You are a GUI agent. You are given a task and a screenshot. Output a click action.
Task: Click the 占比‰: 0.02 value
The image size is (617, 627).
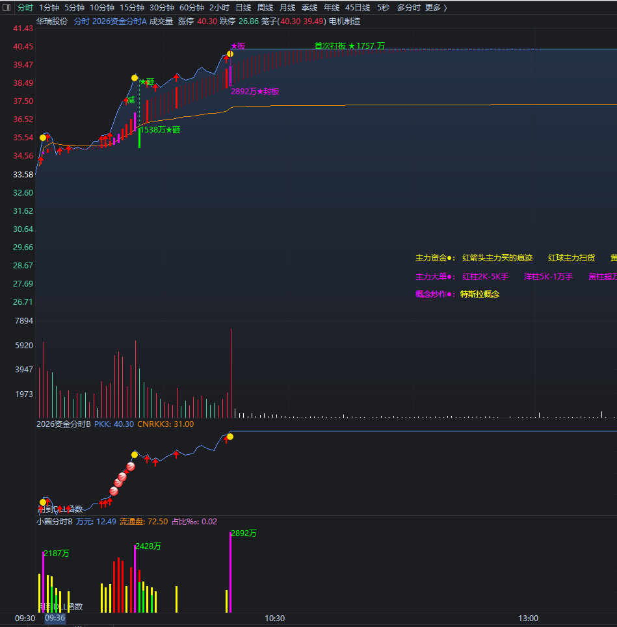(x=194, y=522)
